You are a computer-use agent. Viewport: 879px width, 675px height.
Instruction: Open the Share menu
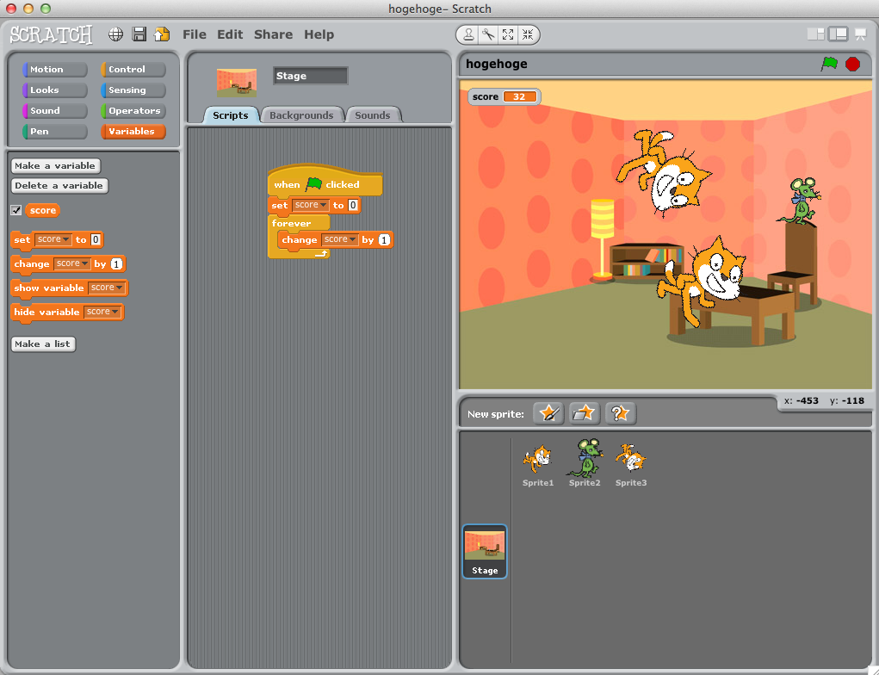click(273, 34)
